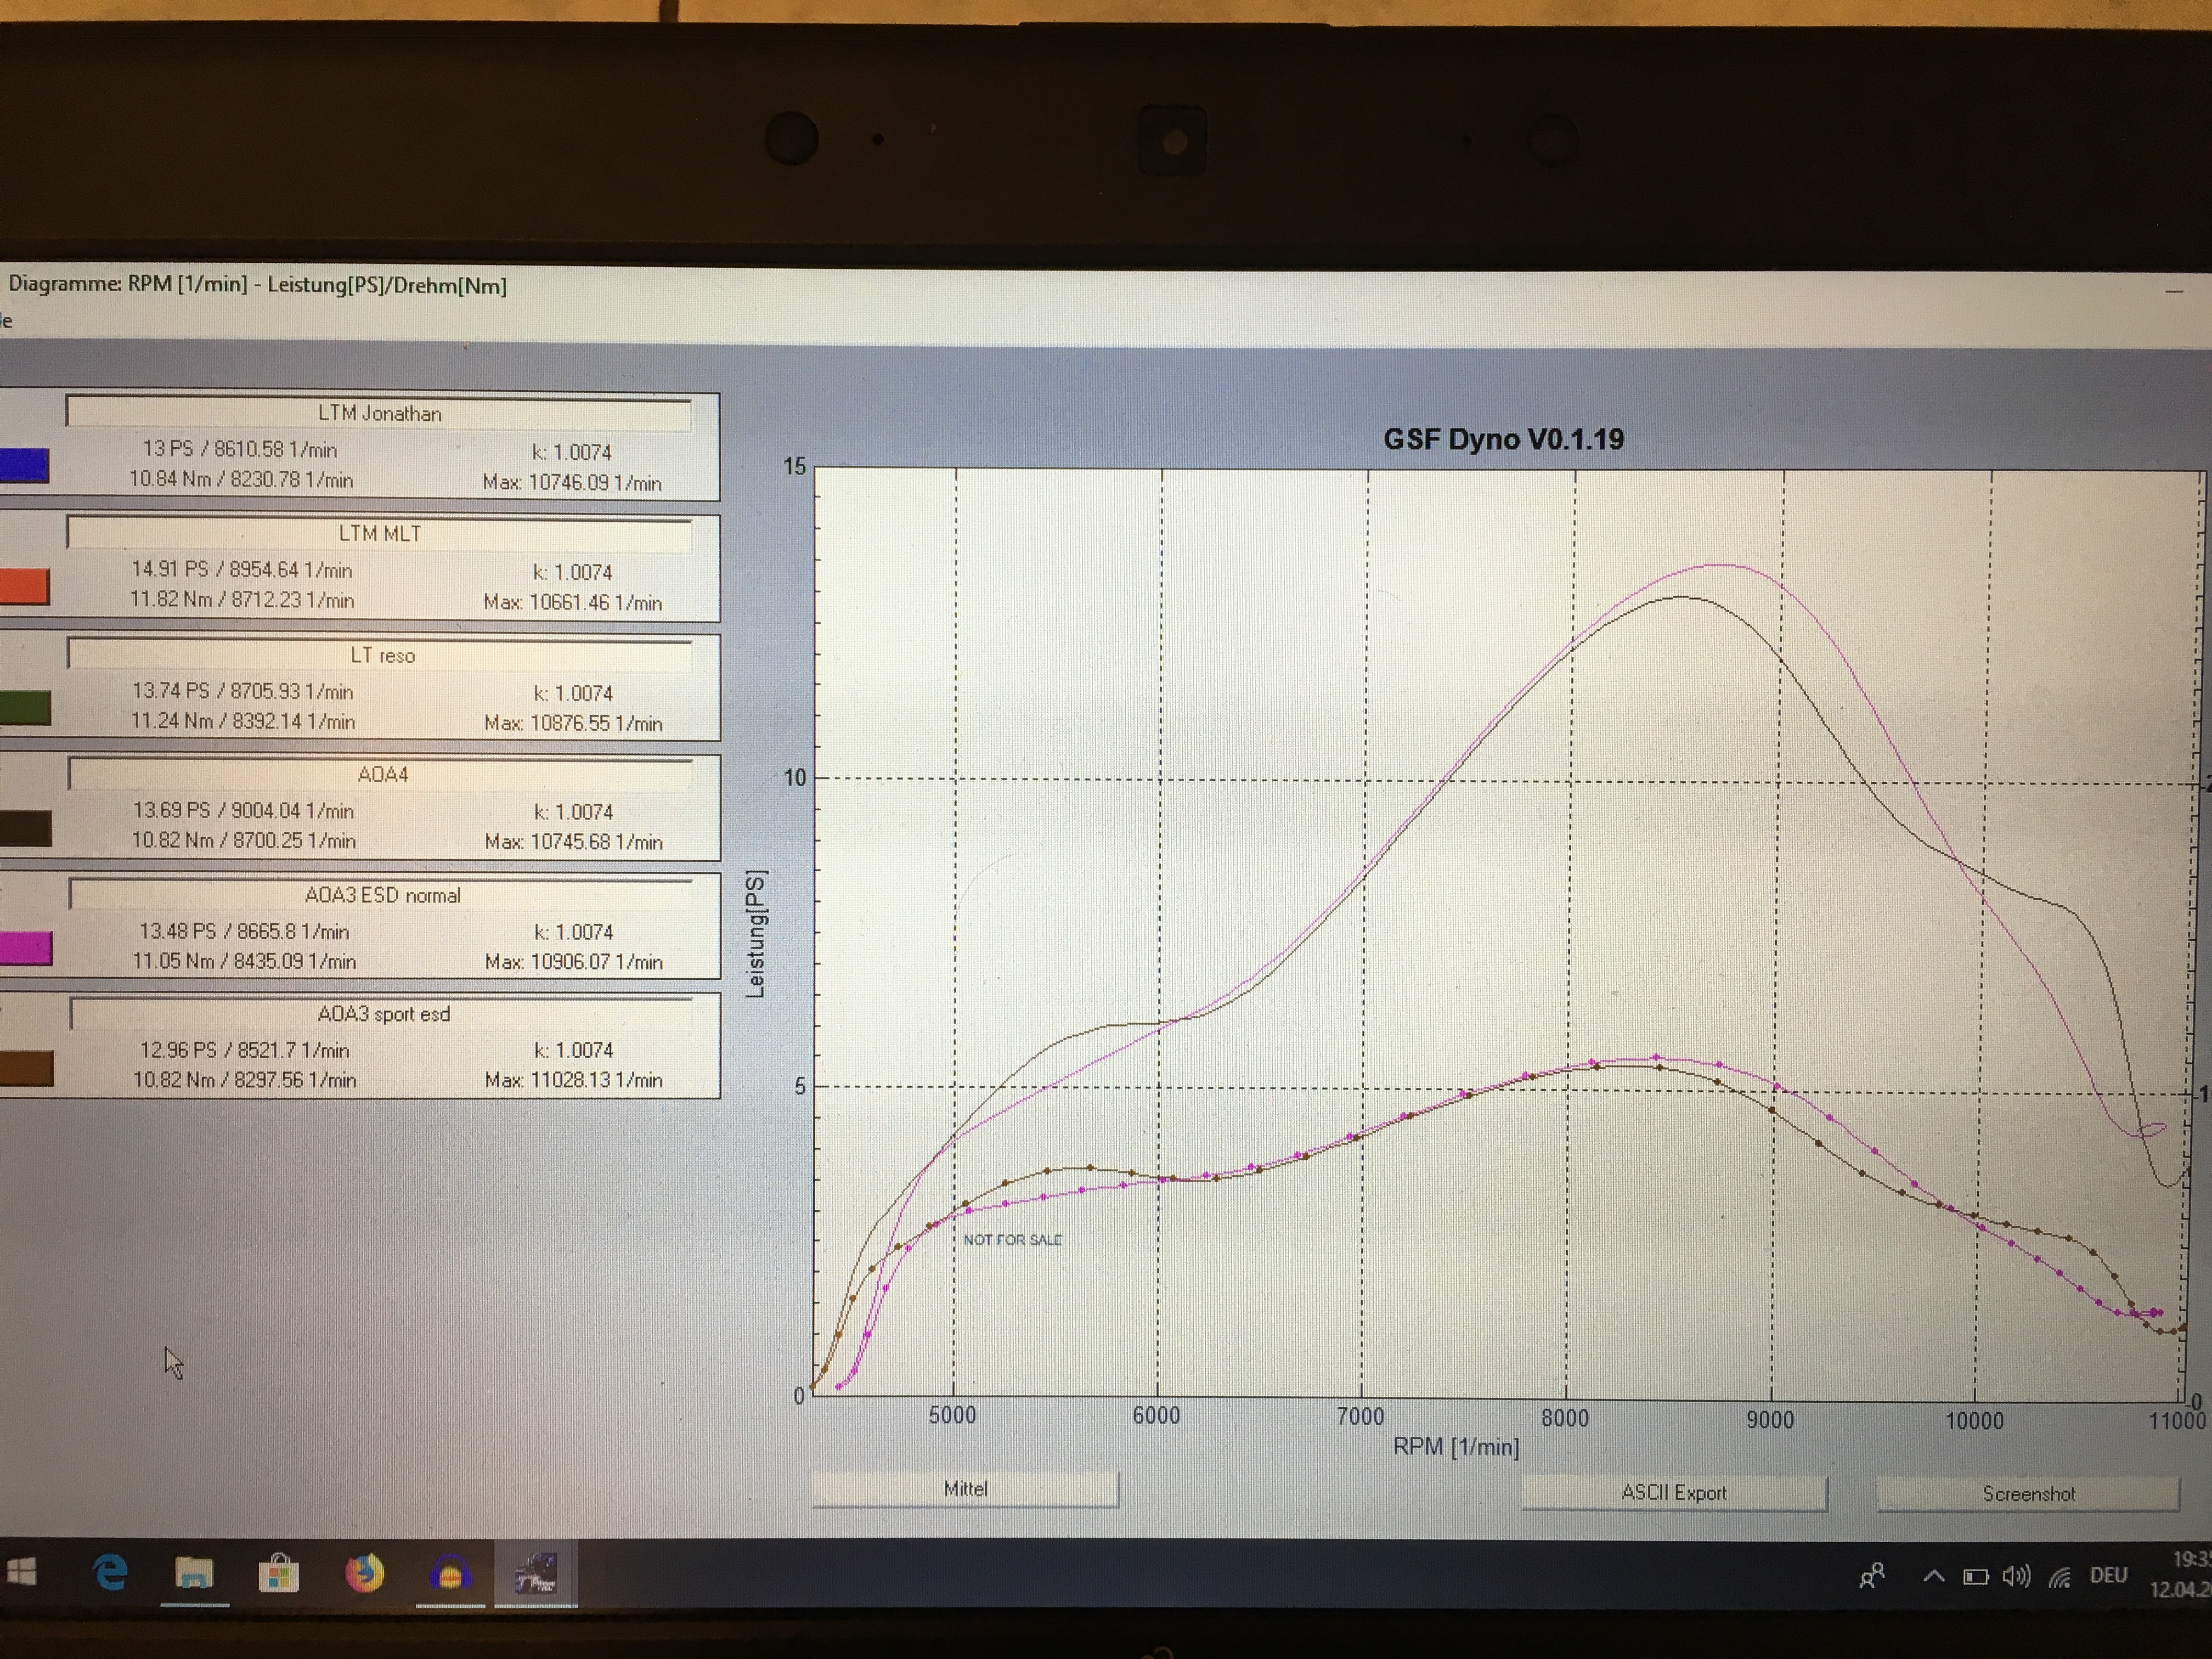The image size is (2212, 1659).
Task: Click the volume speaker tray icon
Action: pyautogui.click(x=2015, y=1577)
